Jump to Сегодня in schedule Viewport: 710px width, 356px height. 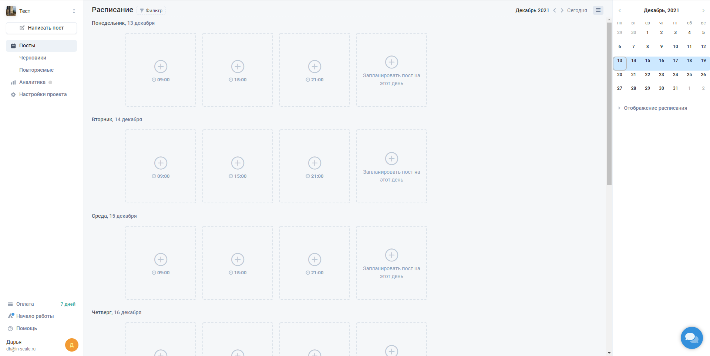pos(577,10)
